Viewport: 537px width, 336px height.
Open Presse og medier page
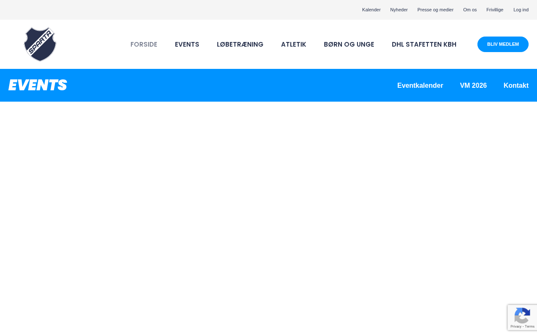435,10
